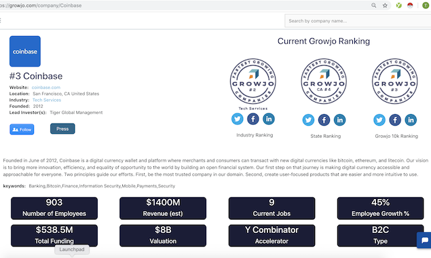
Task: Click the Growjo #3 10k ranking badge
Action: (395, 81)
